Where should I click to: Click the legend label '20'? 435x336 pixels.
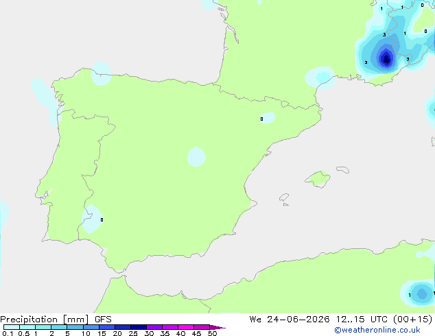(x=117, y=333)
